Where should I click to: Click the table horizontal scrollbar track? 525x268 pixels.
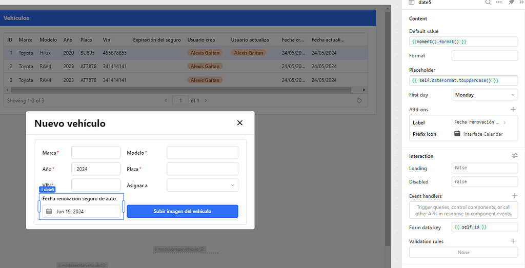click(x=181, y=90)
